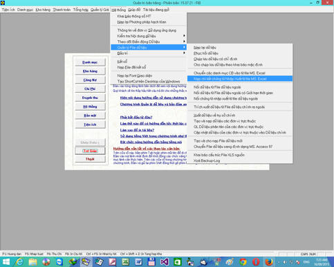
Task: Open the Tài liệu đang giữ menu
Action: point(156,10)
